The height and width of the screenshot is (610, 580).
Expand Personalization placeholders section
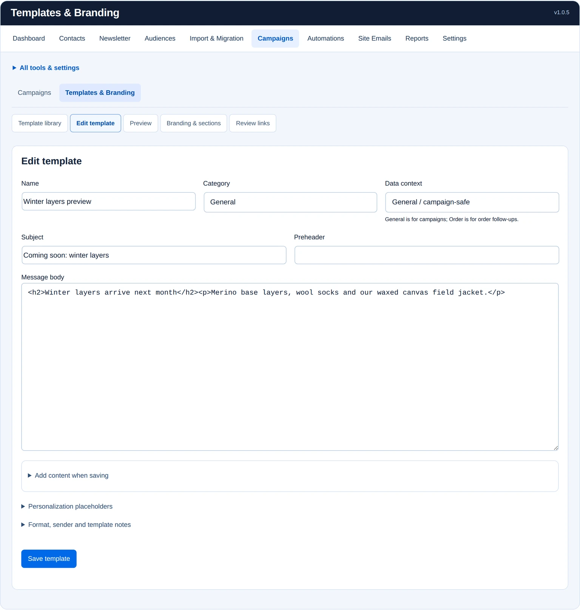tap(67, 507)
